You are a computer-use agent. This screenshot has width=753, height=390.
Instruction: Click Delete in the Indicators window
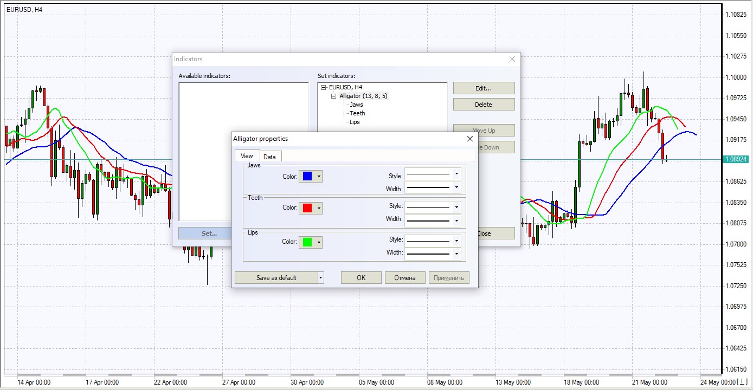coord(484,105)
